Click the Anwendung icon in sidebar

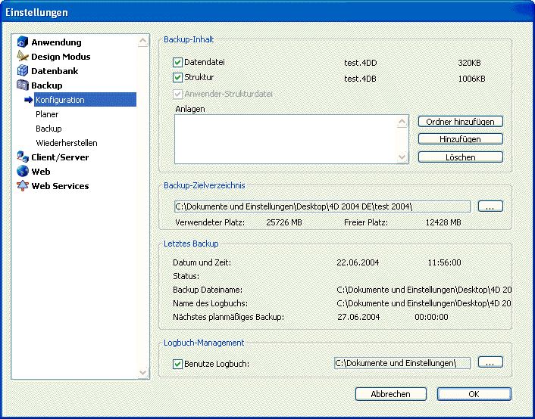pyautogui.click(x=23, y=42)
